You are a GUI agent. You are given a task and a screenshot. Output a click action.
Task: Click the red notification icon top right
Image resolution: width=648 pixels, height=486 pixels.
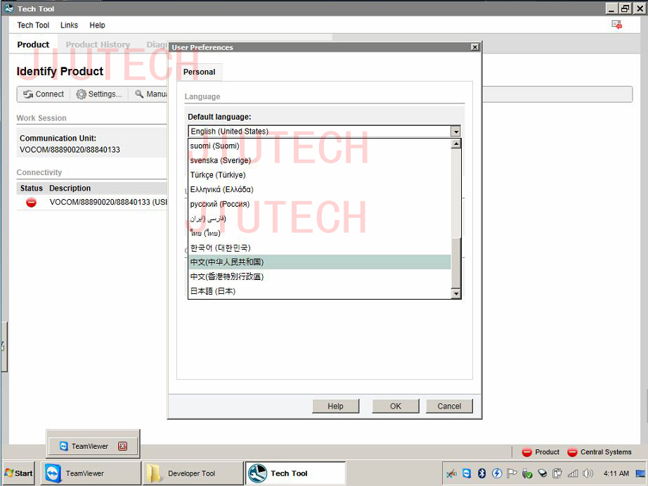coord(616,25)
